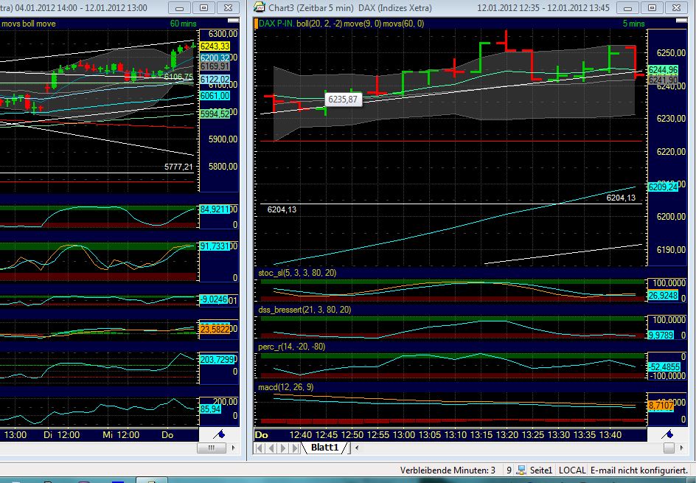Click the blue pointer icon below Chart3's price scale

point(668,434)
